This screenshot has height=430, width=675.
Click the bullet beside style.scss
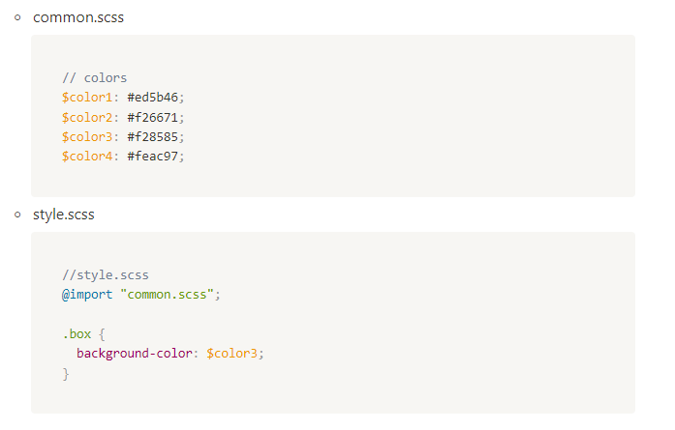17,215
